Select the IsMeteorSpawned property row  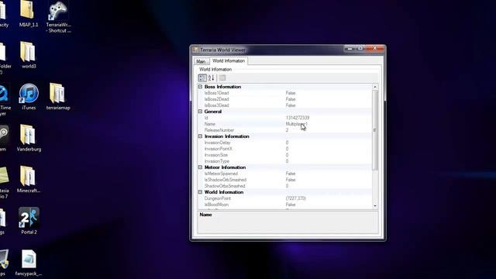point(284,174)
